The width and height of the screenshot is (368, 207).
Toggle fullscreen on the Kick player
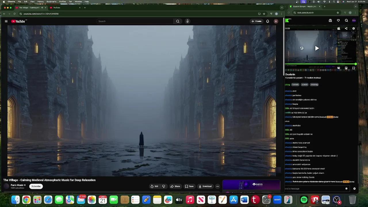pos(354,68)
